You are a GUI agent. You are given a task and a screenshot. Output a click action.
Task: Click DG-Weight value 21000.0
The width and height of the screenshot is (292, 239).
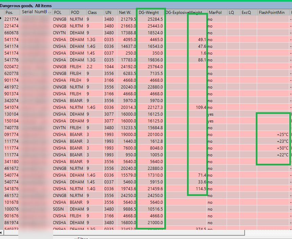(x=155, y=223)
